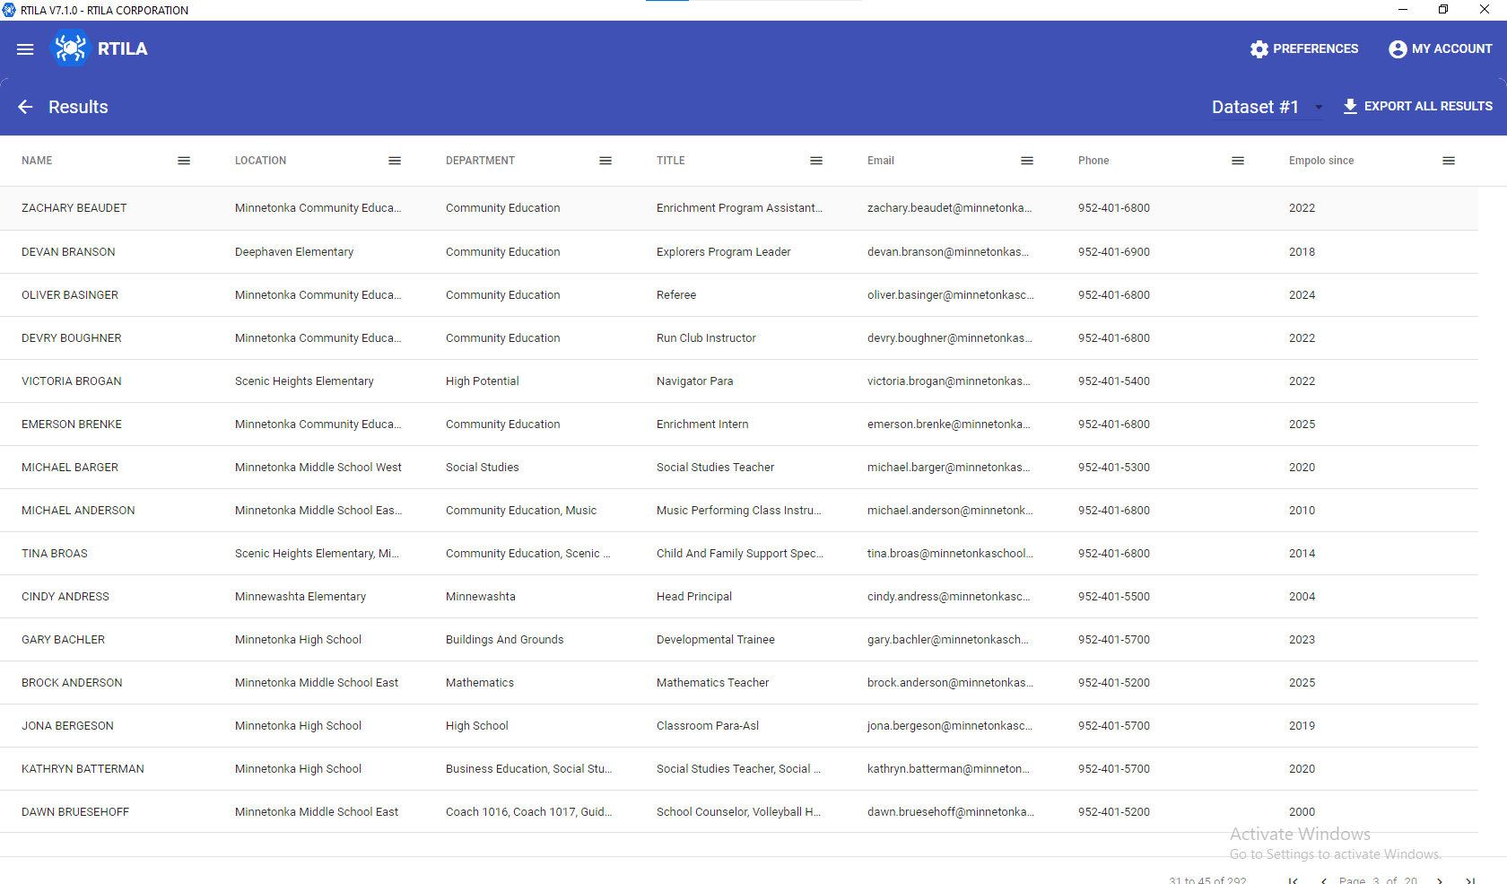Image resolution: width=1507 pixels, height=884 pixels.
Task: Open the hamburger navigation menu
Action: tap(25, 49)
